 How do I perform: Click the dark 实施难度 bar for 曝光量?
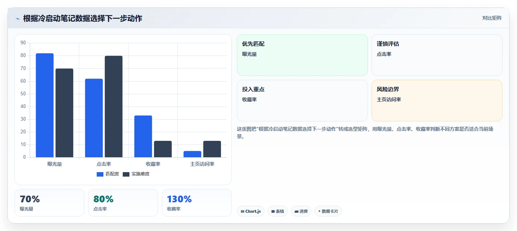point(64,113)
